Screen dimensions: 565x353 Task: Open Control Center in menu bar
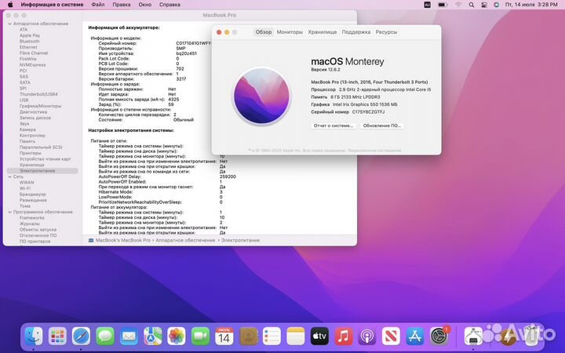[x=484, y=5]
